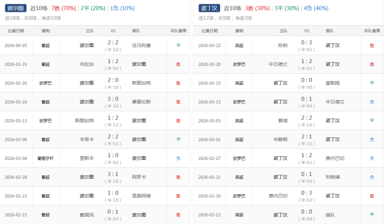Click opponent 法马利康
384x224 pixels.
(141, 45)
